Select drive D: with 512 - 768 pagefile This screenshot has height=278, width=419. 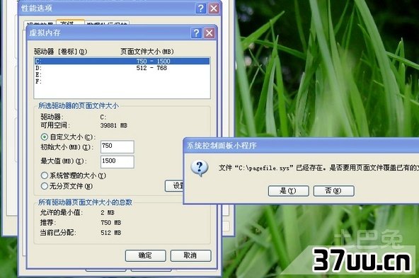(122, 68)
